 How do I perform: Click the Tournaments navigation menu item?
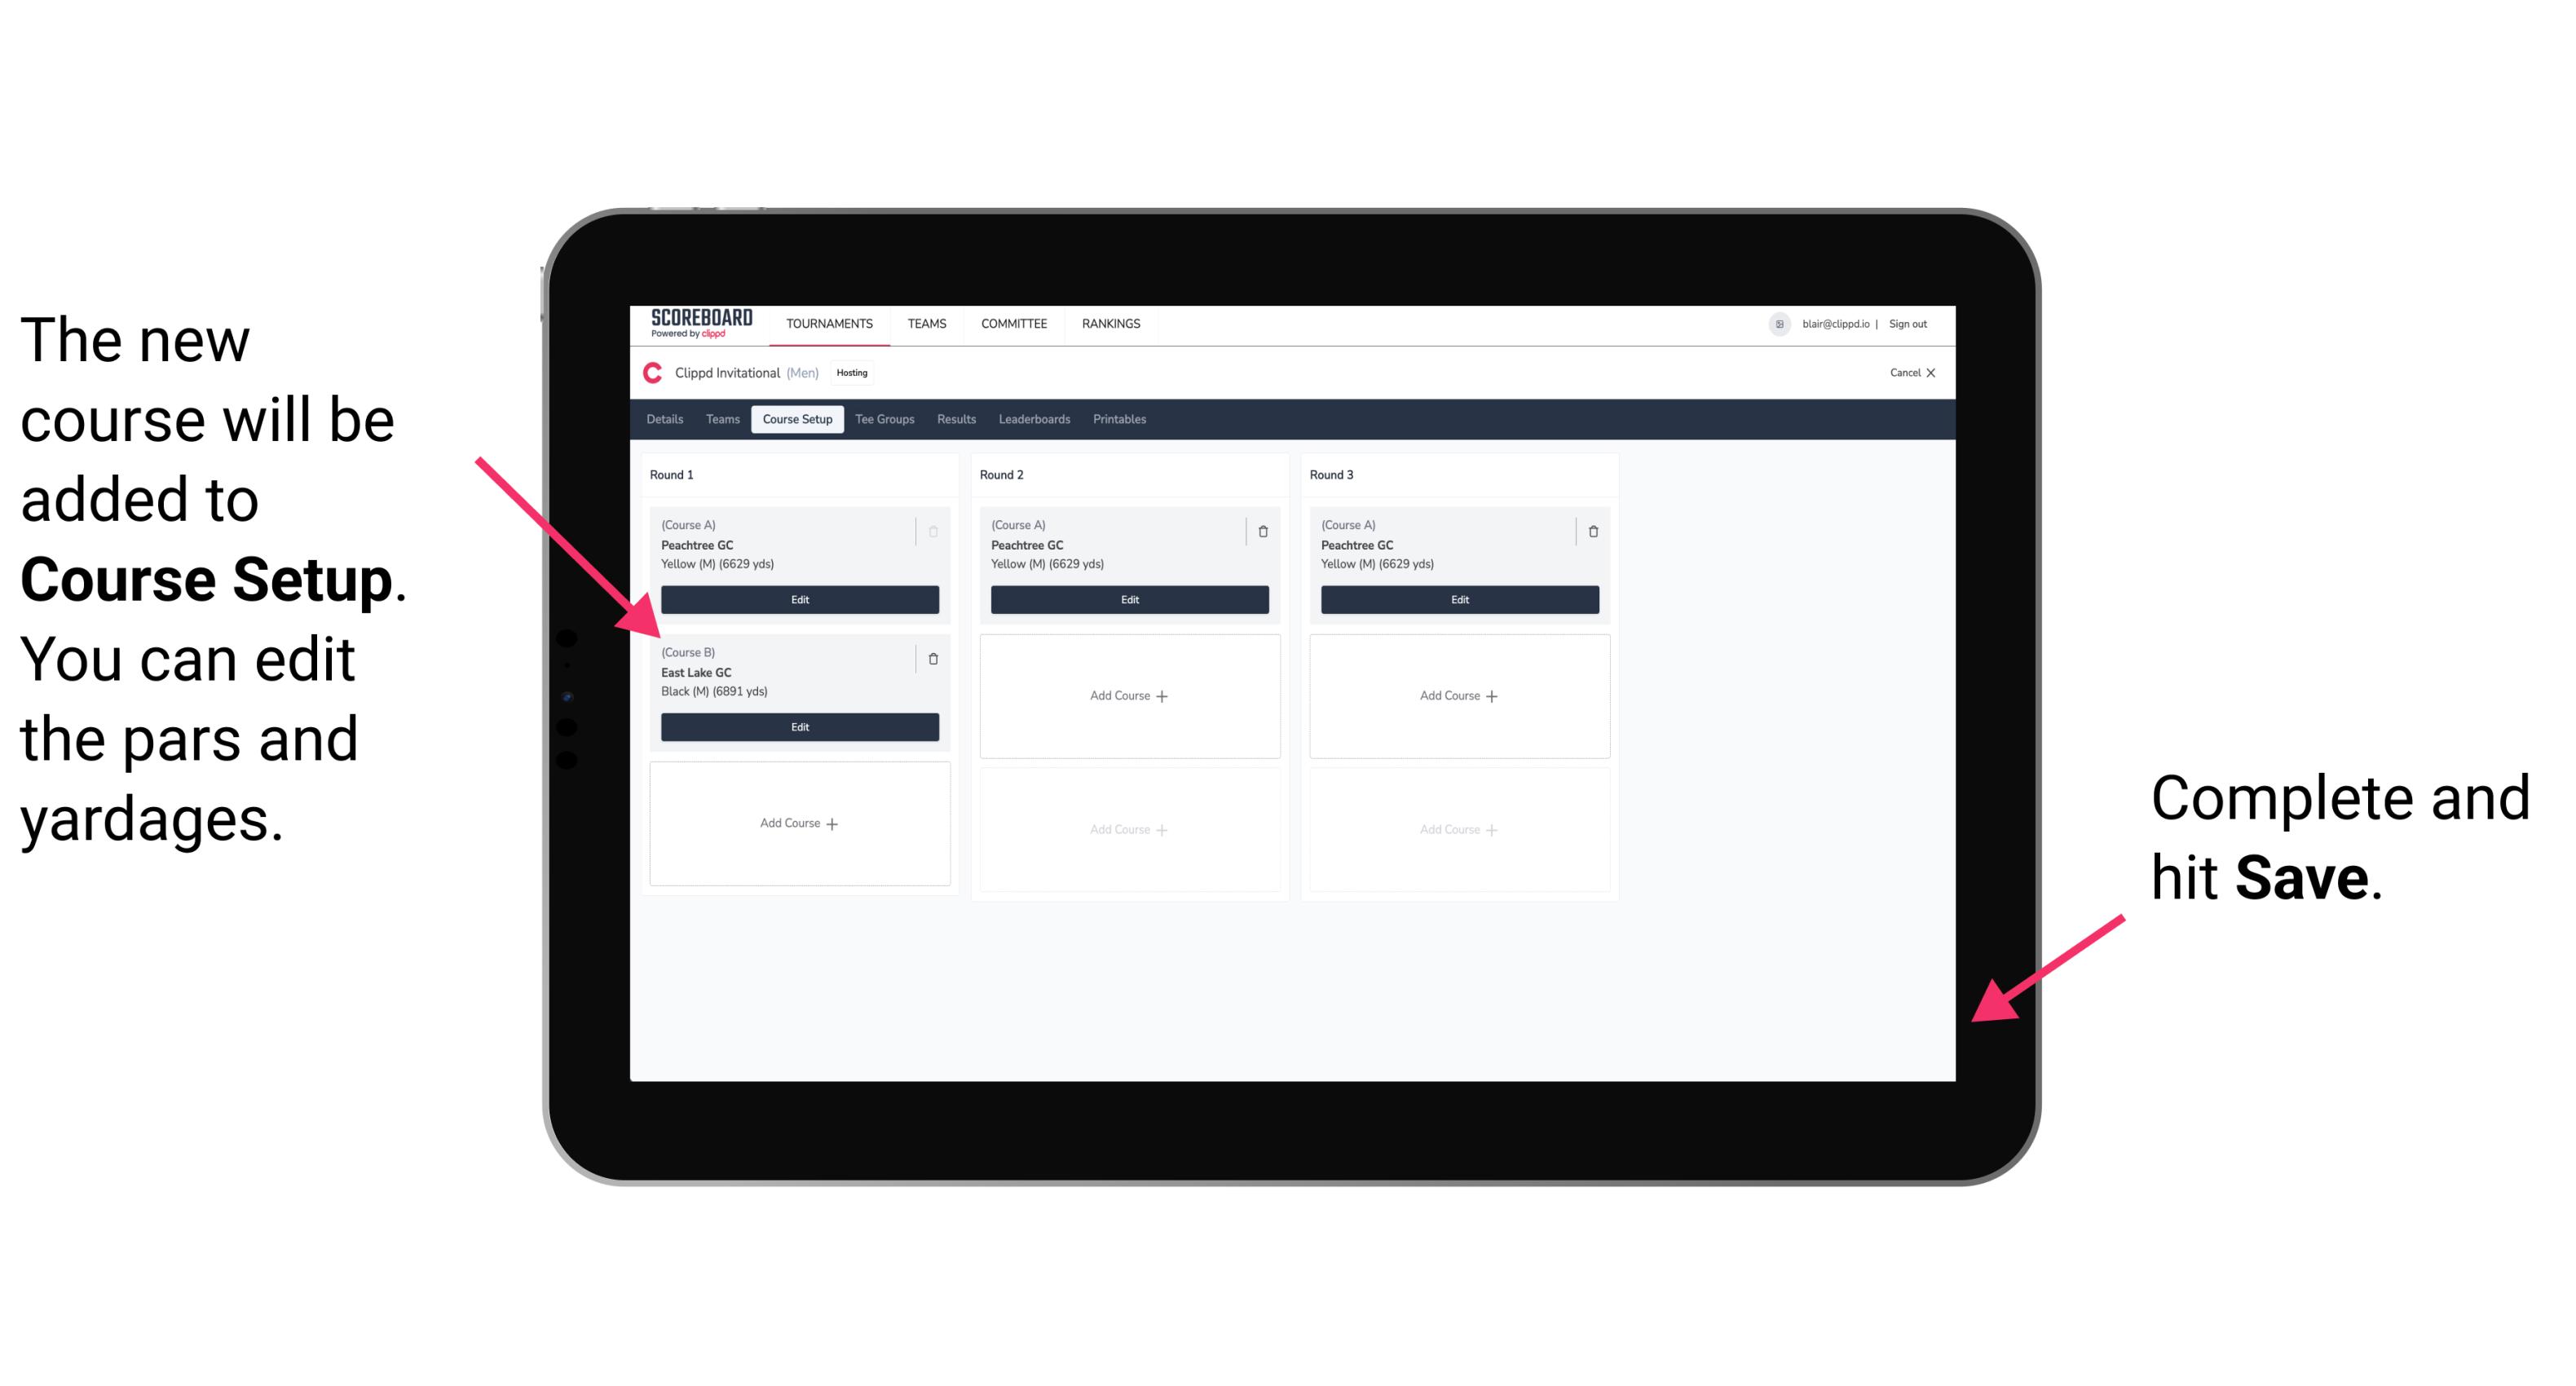pos(829,324)
